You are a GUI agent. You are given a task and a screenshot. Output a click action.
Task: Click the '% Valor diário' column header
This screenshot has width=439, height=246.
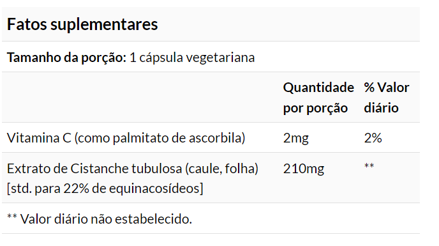coord(387,98)
